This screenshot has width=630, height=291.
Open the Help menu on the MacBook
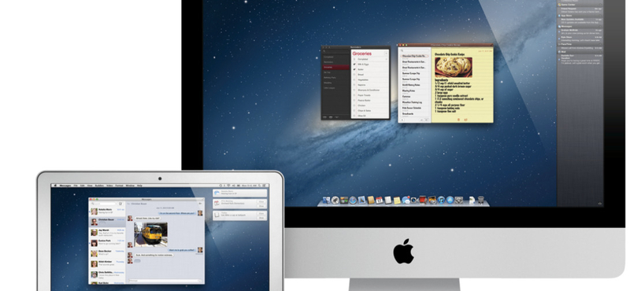point(139,186)
